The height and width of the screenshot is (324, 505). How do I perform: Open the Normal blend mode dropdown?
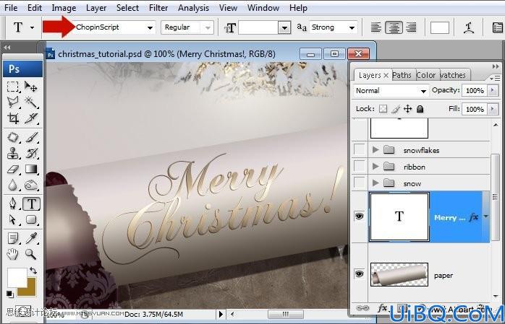[423, 91]
